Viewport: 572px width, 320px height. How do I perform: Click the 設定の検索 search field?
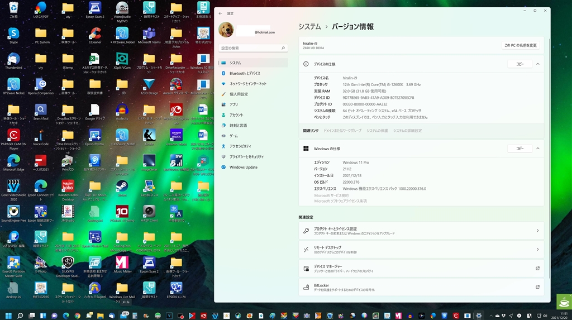tap(253, 48)
